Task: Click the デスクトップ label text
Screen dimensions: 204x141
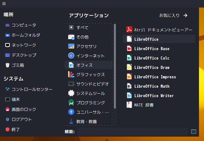Action: tap(24, 55)
